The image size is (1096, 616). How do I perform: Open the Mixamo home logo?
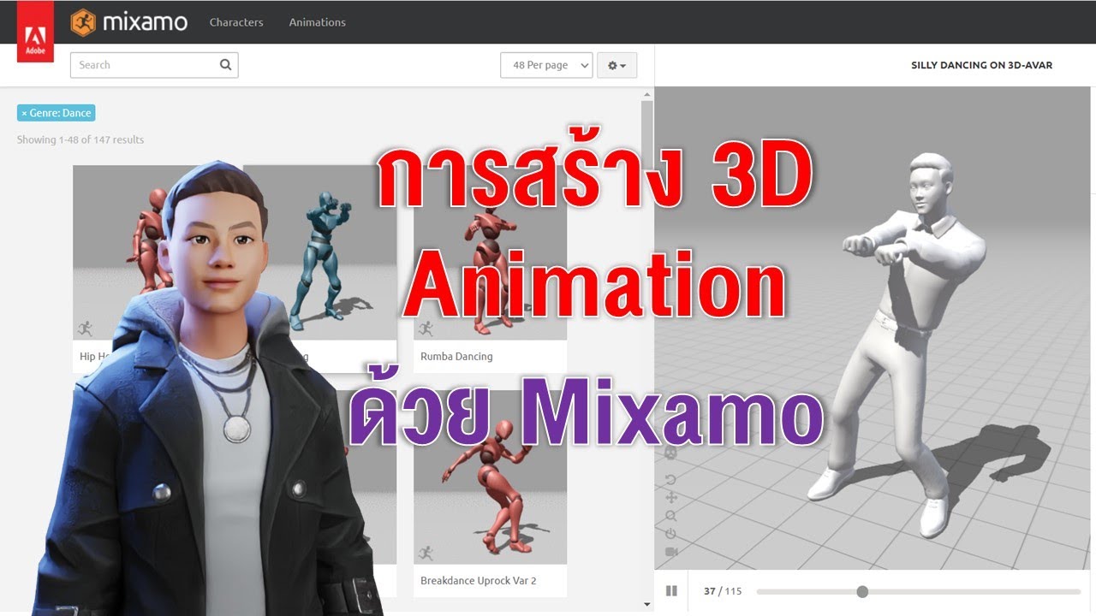(x=129, y=21)
